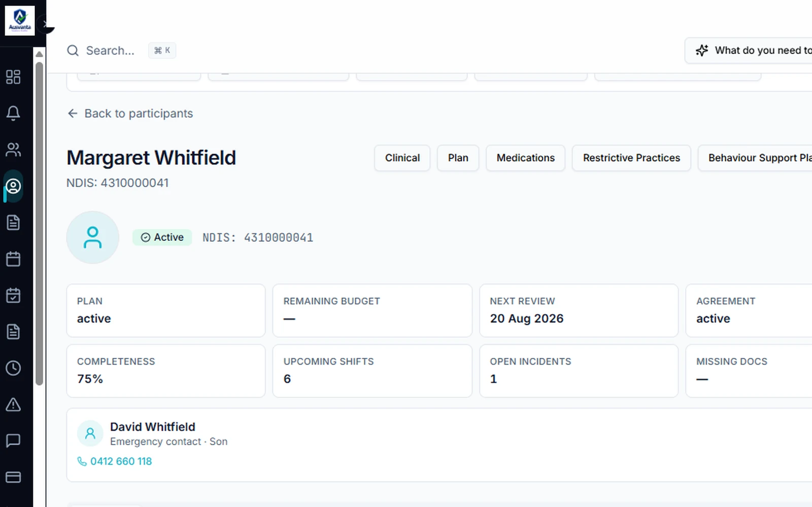Click the Agreement active card
The height and width of the screenshot is (507, 812).
coord(749,311)
